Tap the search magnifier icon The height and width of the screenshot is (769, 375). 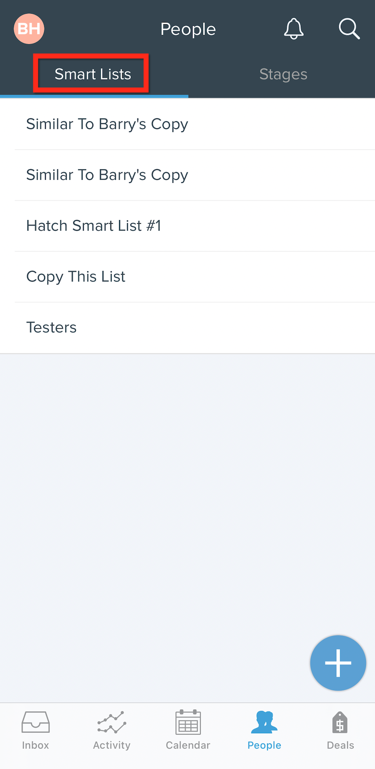tap(349, 29)
